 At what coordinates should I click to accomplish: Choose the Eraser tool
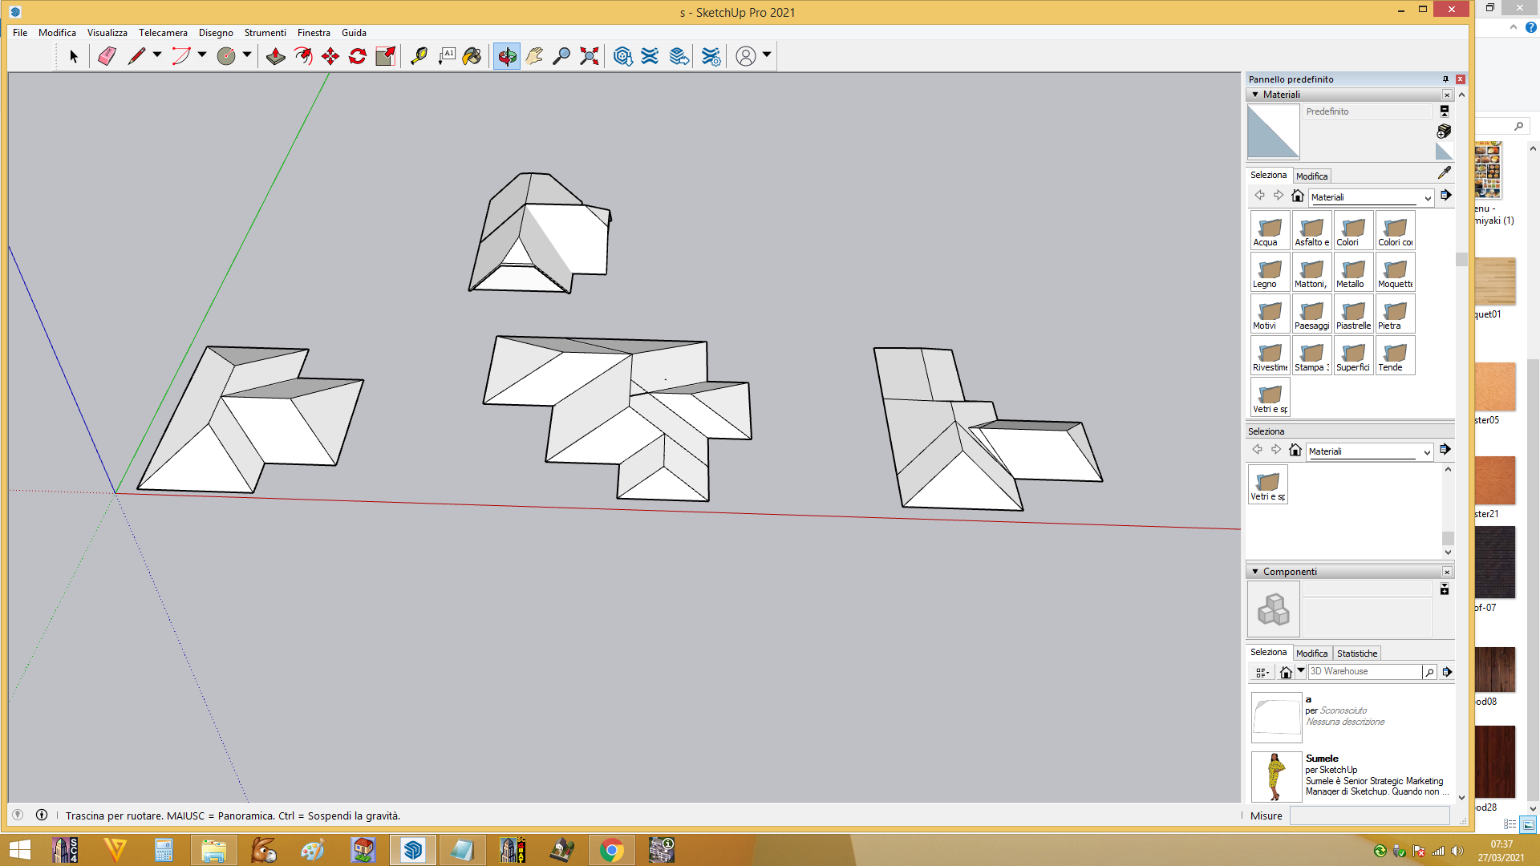(107, 56)
